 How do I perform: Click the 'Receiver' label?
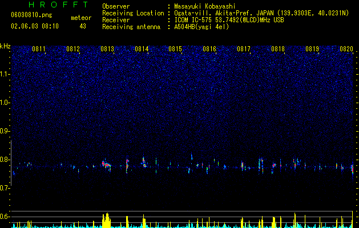tap(116, 20)
